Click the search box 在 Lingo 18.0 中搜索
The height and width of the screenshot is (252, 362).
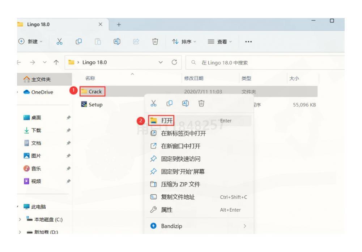point(265,62)
